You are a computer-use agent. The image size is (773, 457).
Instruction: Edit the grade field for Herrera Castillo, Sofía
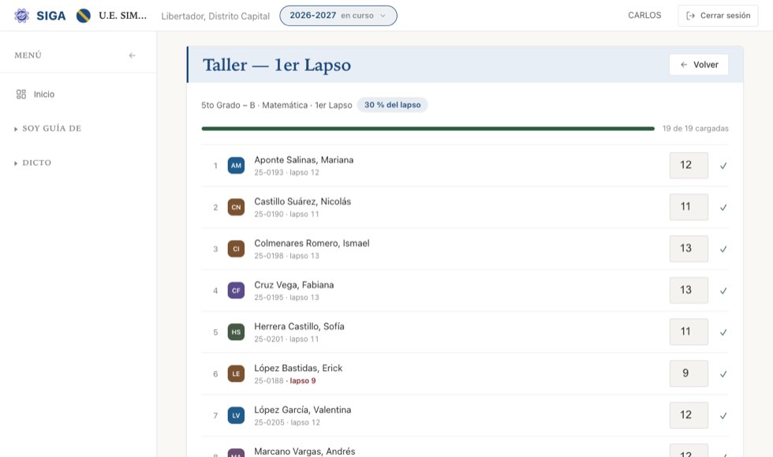click(x=689, y=332)
